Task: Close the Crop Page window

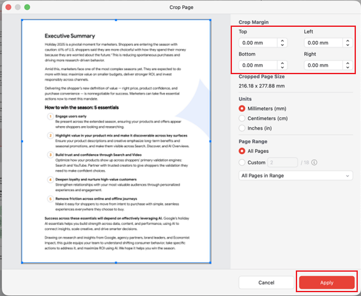Action: [8, 7]
